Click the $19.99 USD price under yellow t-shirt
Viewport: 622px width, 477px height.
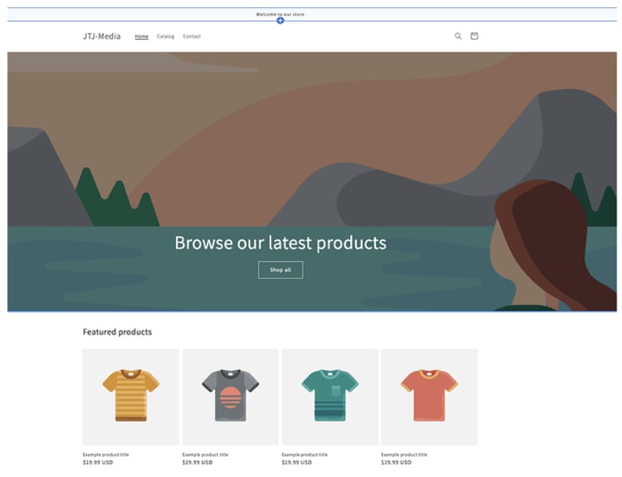tap(98, 462)
